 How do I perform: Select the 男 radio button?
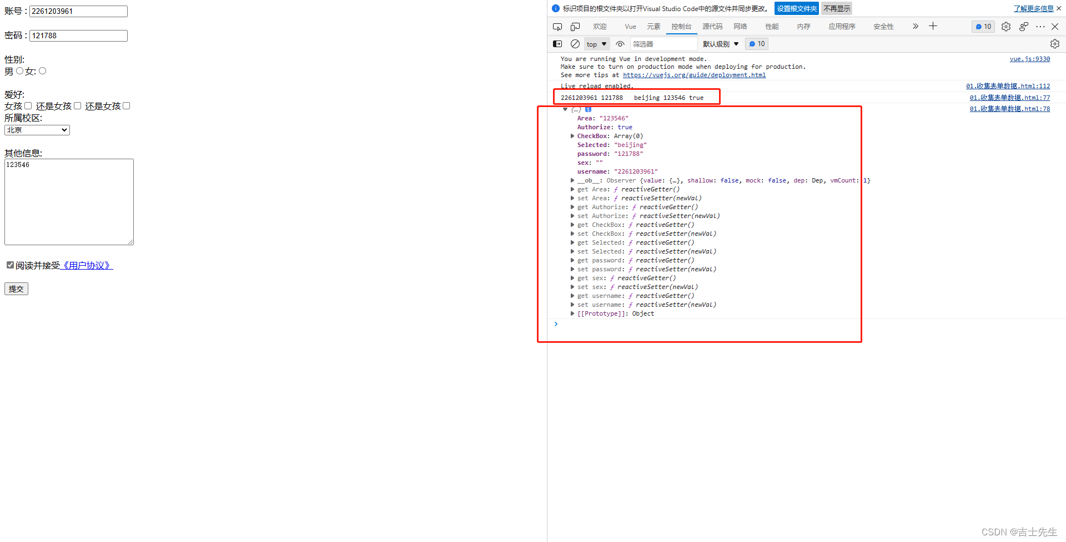coord(20,71)
